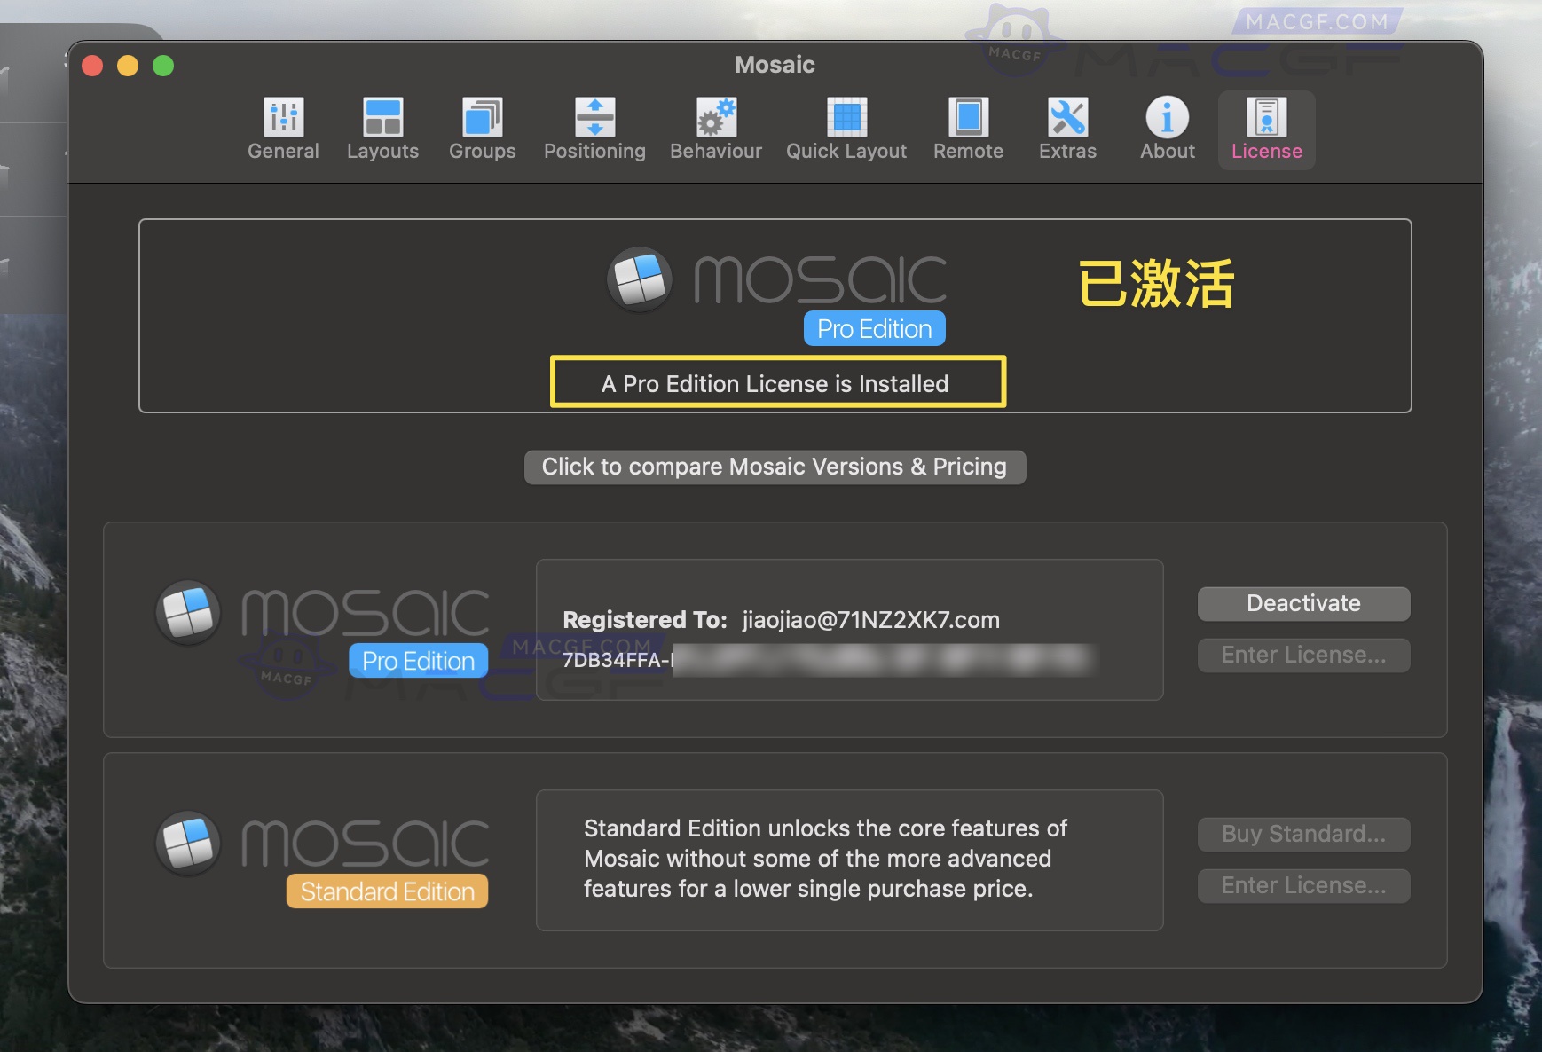This screenshot has width=1542, height=1052.
Task: Select the Groups icon
Action: click(x=481, y=130)
